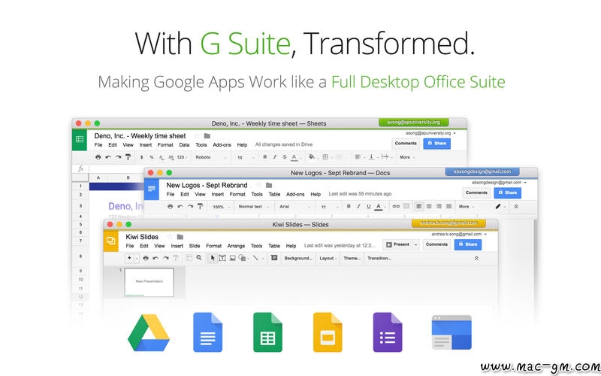Click the Present button in Slides
The width and height of the screenshot is (601, 376).
(x=398, y=244)
